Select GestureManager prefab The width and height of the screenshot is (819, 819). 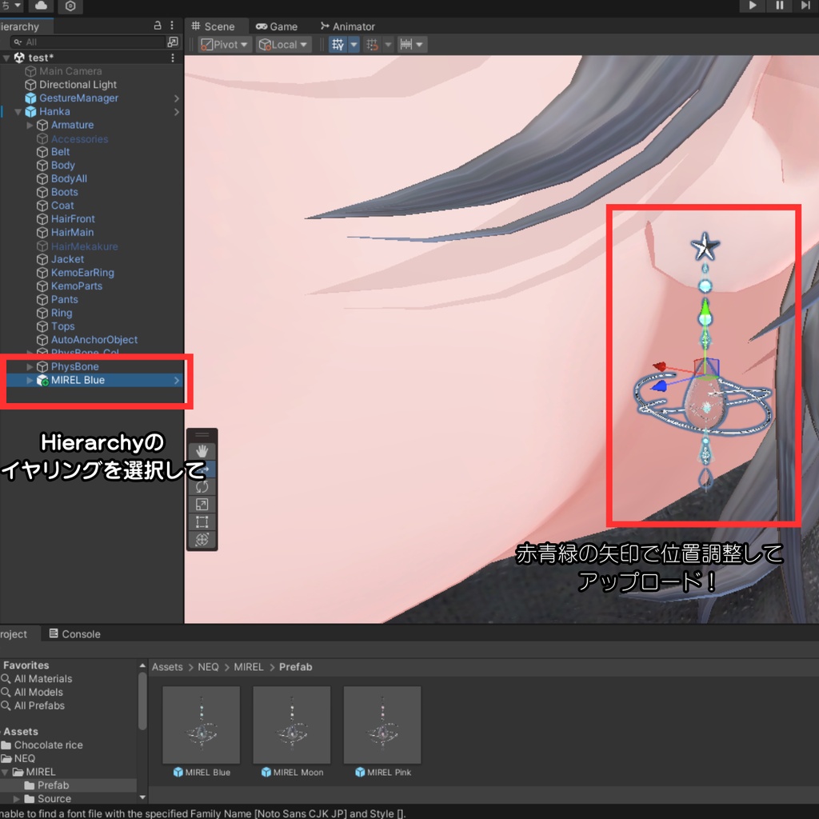[x=79, y=98]
